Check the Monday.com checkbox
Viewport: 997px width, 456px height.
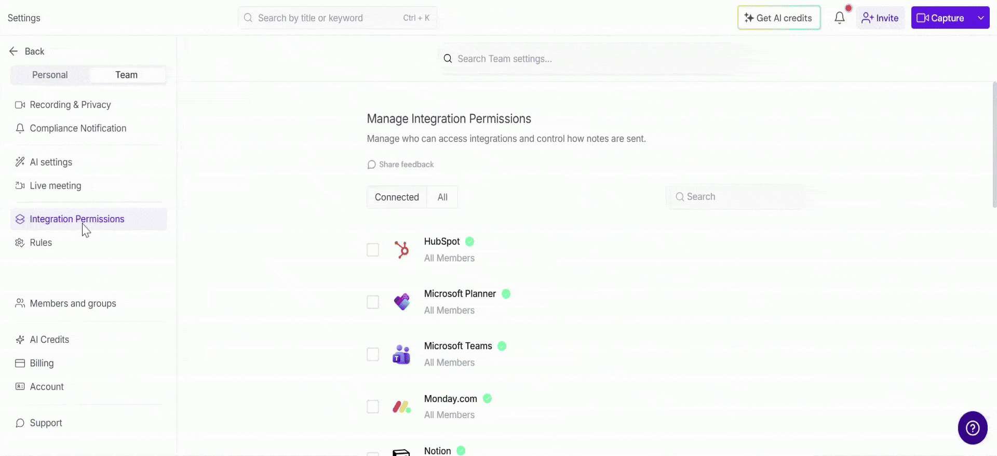(x=373, y=407)
